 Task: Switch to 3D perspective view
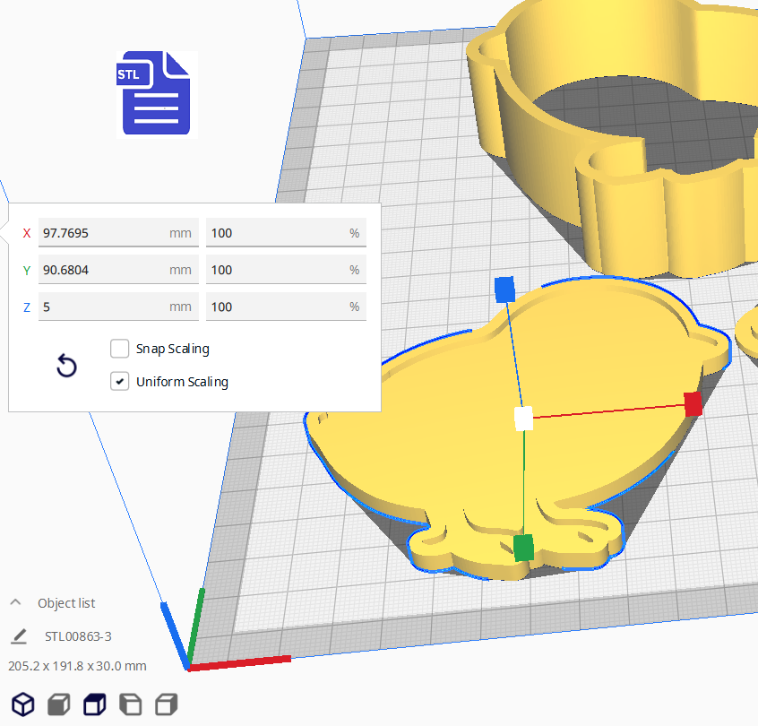(x=22, y=704)
